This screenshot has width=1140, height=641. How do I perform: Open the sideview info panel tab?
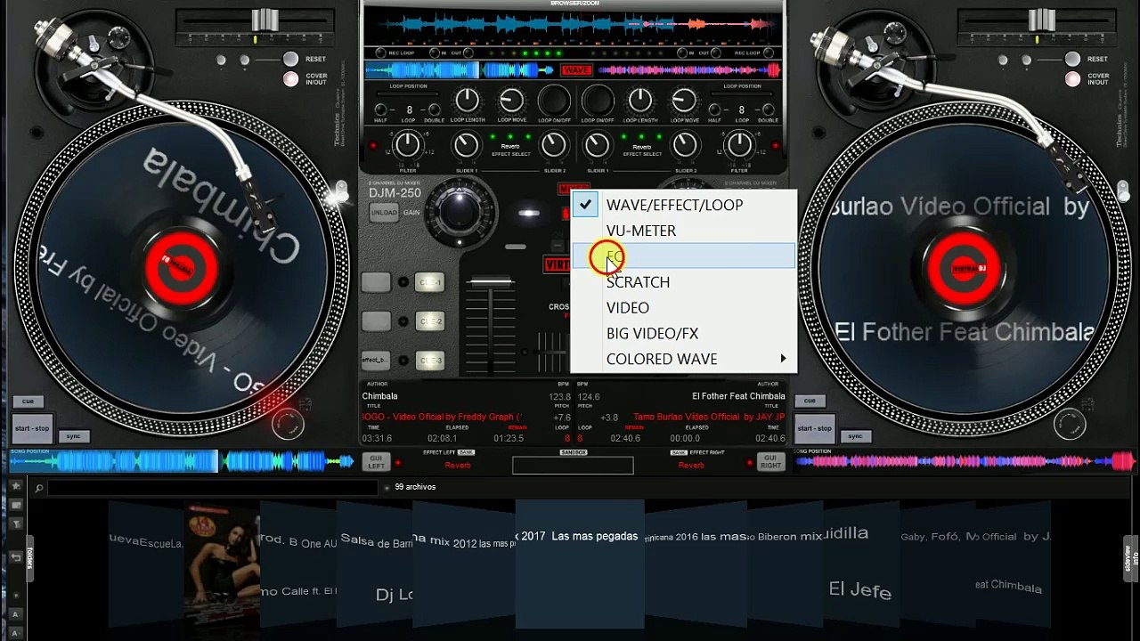(x=1129, y=559)
